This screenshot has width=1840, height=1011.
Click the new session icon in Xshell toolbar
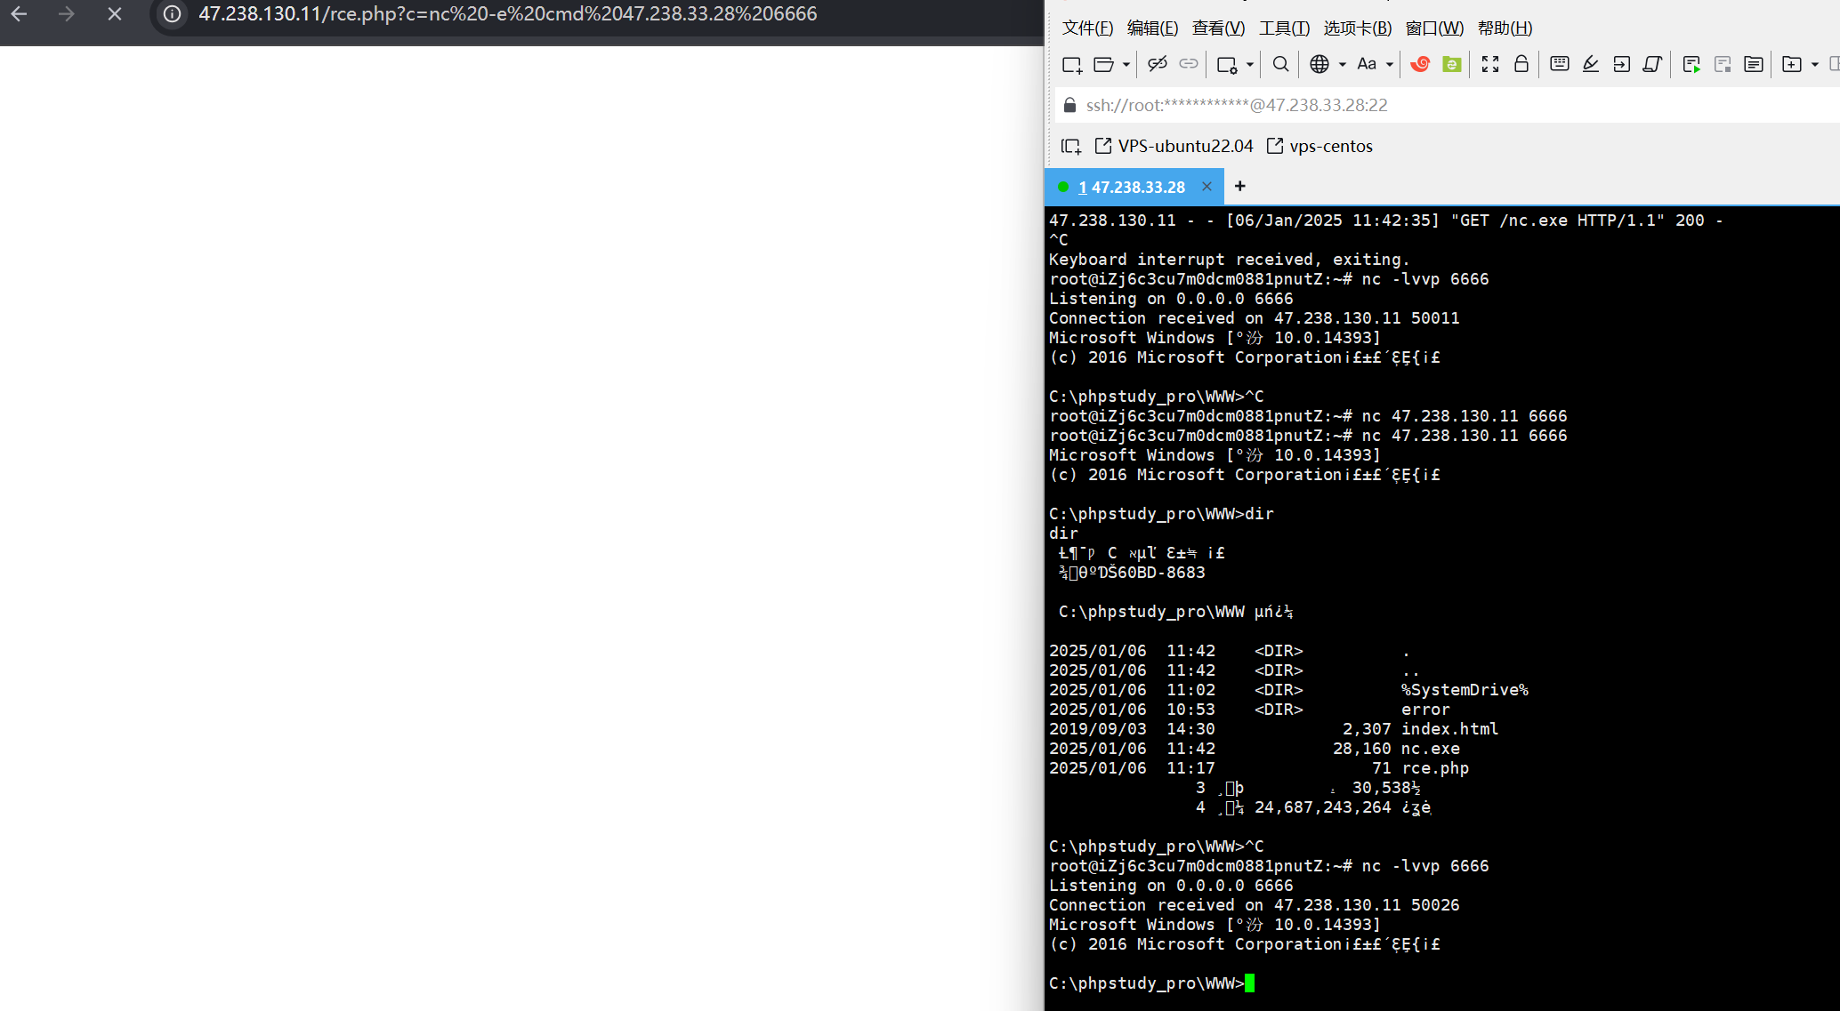pos(1071,64)
